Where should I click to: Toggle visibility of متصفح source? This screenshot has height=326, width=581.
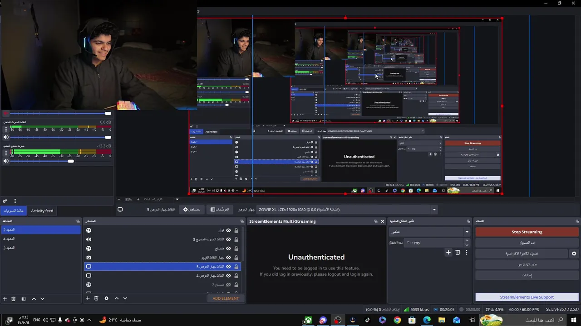[x=228, y=249]
